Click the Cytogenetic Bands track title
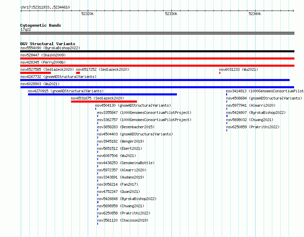 tap(41, 25)
